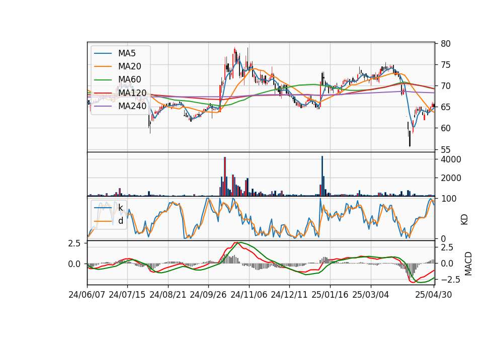
Task: Click the 24/11/06 date axis label
Action: [249, 295]
